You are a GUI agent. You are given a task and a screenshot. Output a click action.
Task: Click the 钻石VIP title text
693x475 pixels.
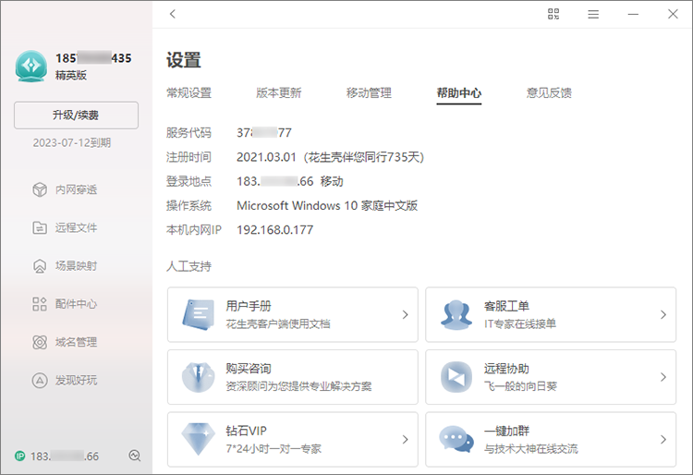coord(246,431)
